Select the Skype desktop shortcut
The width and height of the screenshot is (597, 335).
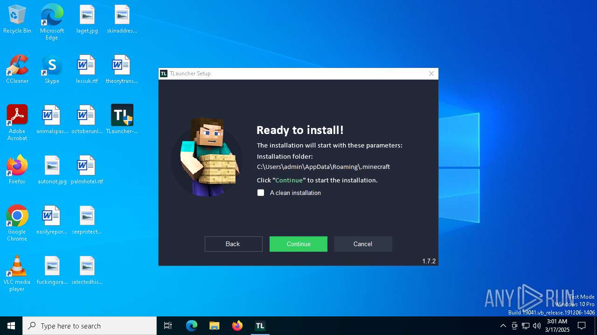tap(52, 70)
